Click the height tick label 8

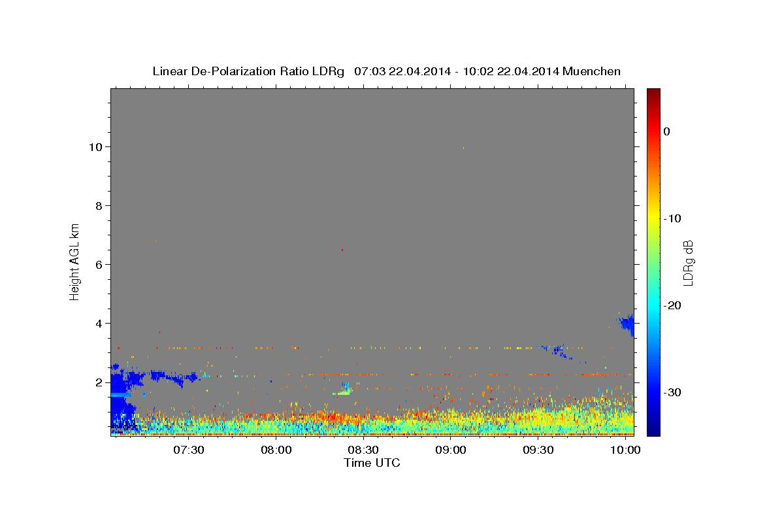(100, 206)
